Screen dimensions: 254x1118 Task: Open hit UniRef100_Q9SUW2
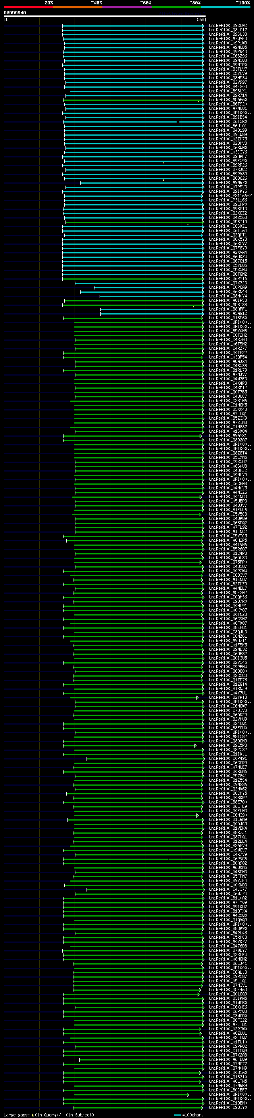(x=227, y=26)
